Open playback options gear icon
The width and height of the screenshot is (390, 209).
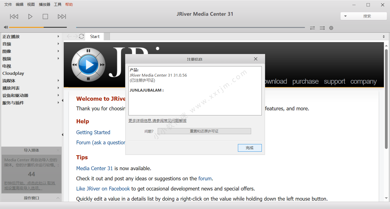(331, 28)
